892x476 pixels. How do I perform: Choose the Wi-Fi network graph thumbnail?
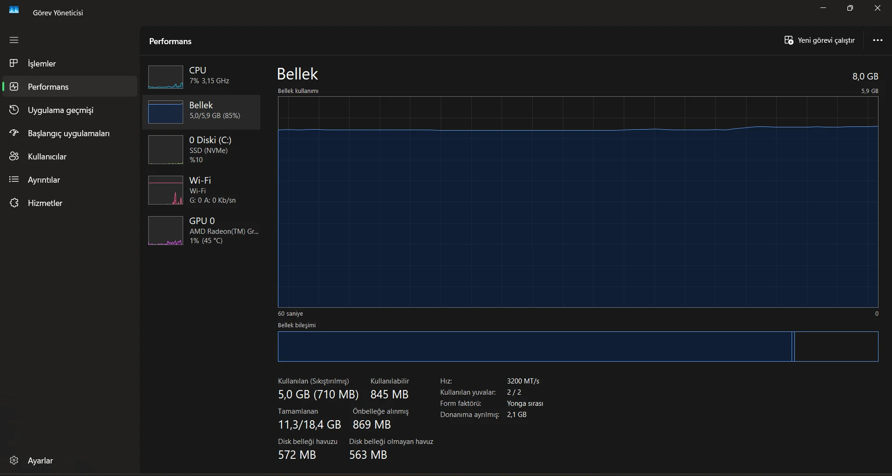click(165, 190)
